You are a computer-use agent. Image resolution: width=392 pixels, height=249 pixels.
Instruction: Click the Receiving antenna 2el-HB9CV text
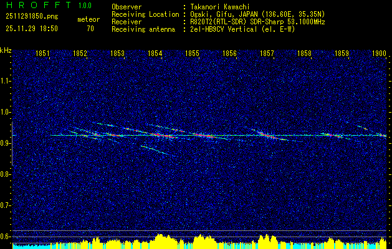pos(242,29)
